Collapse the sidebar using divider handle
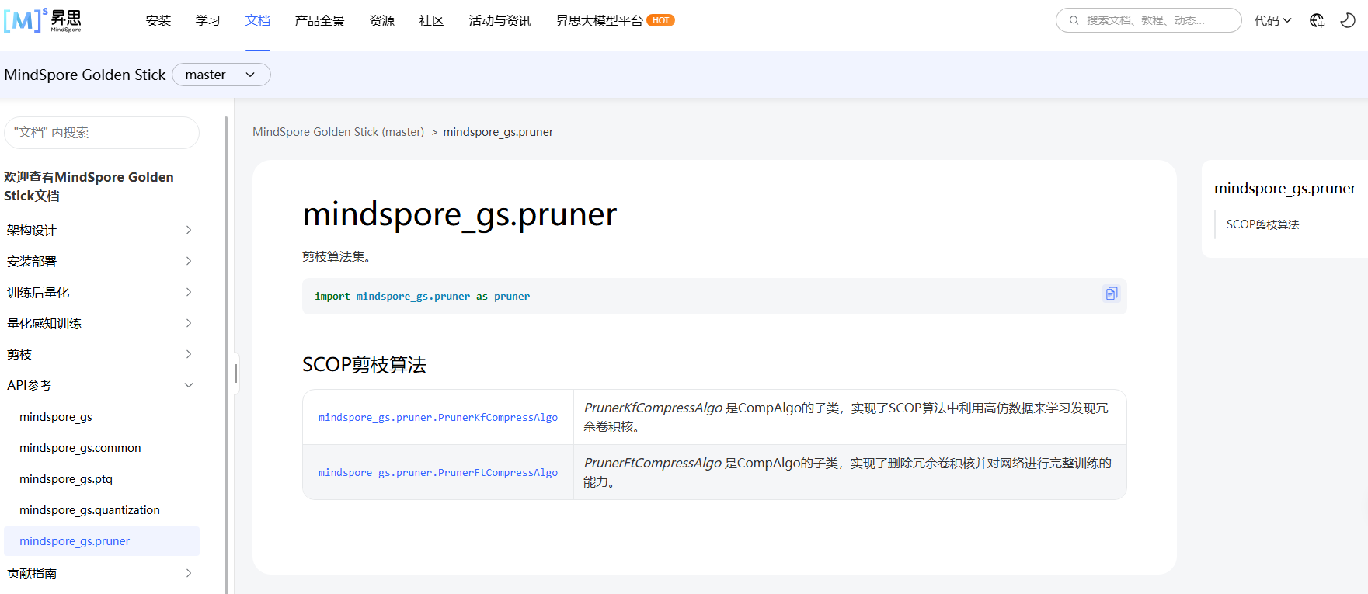 236,374
